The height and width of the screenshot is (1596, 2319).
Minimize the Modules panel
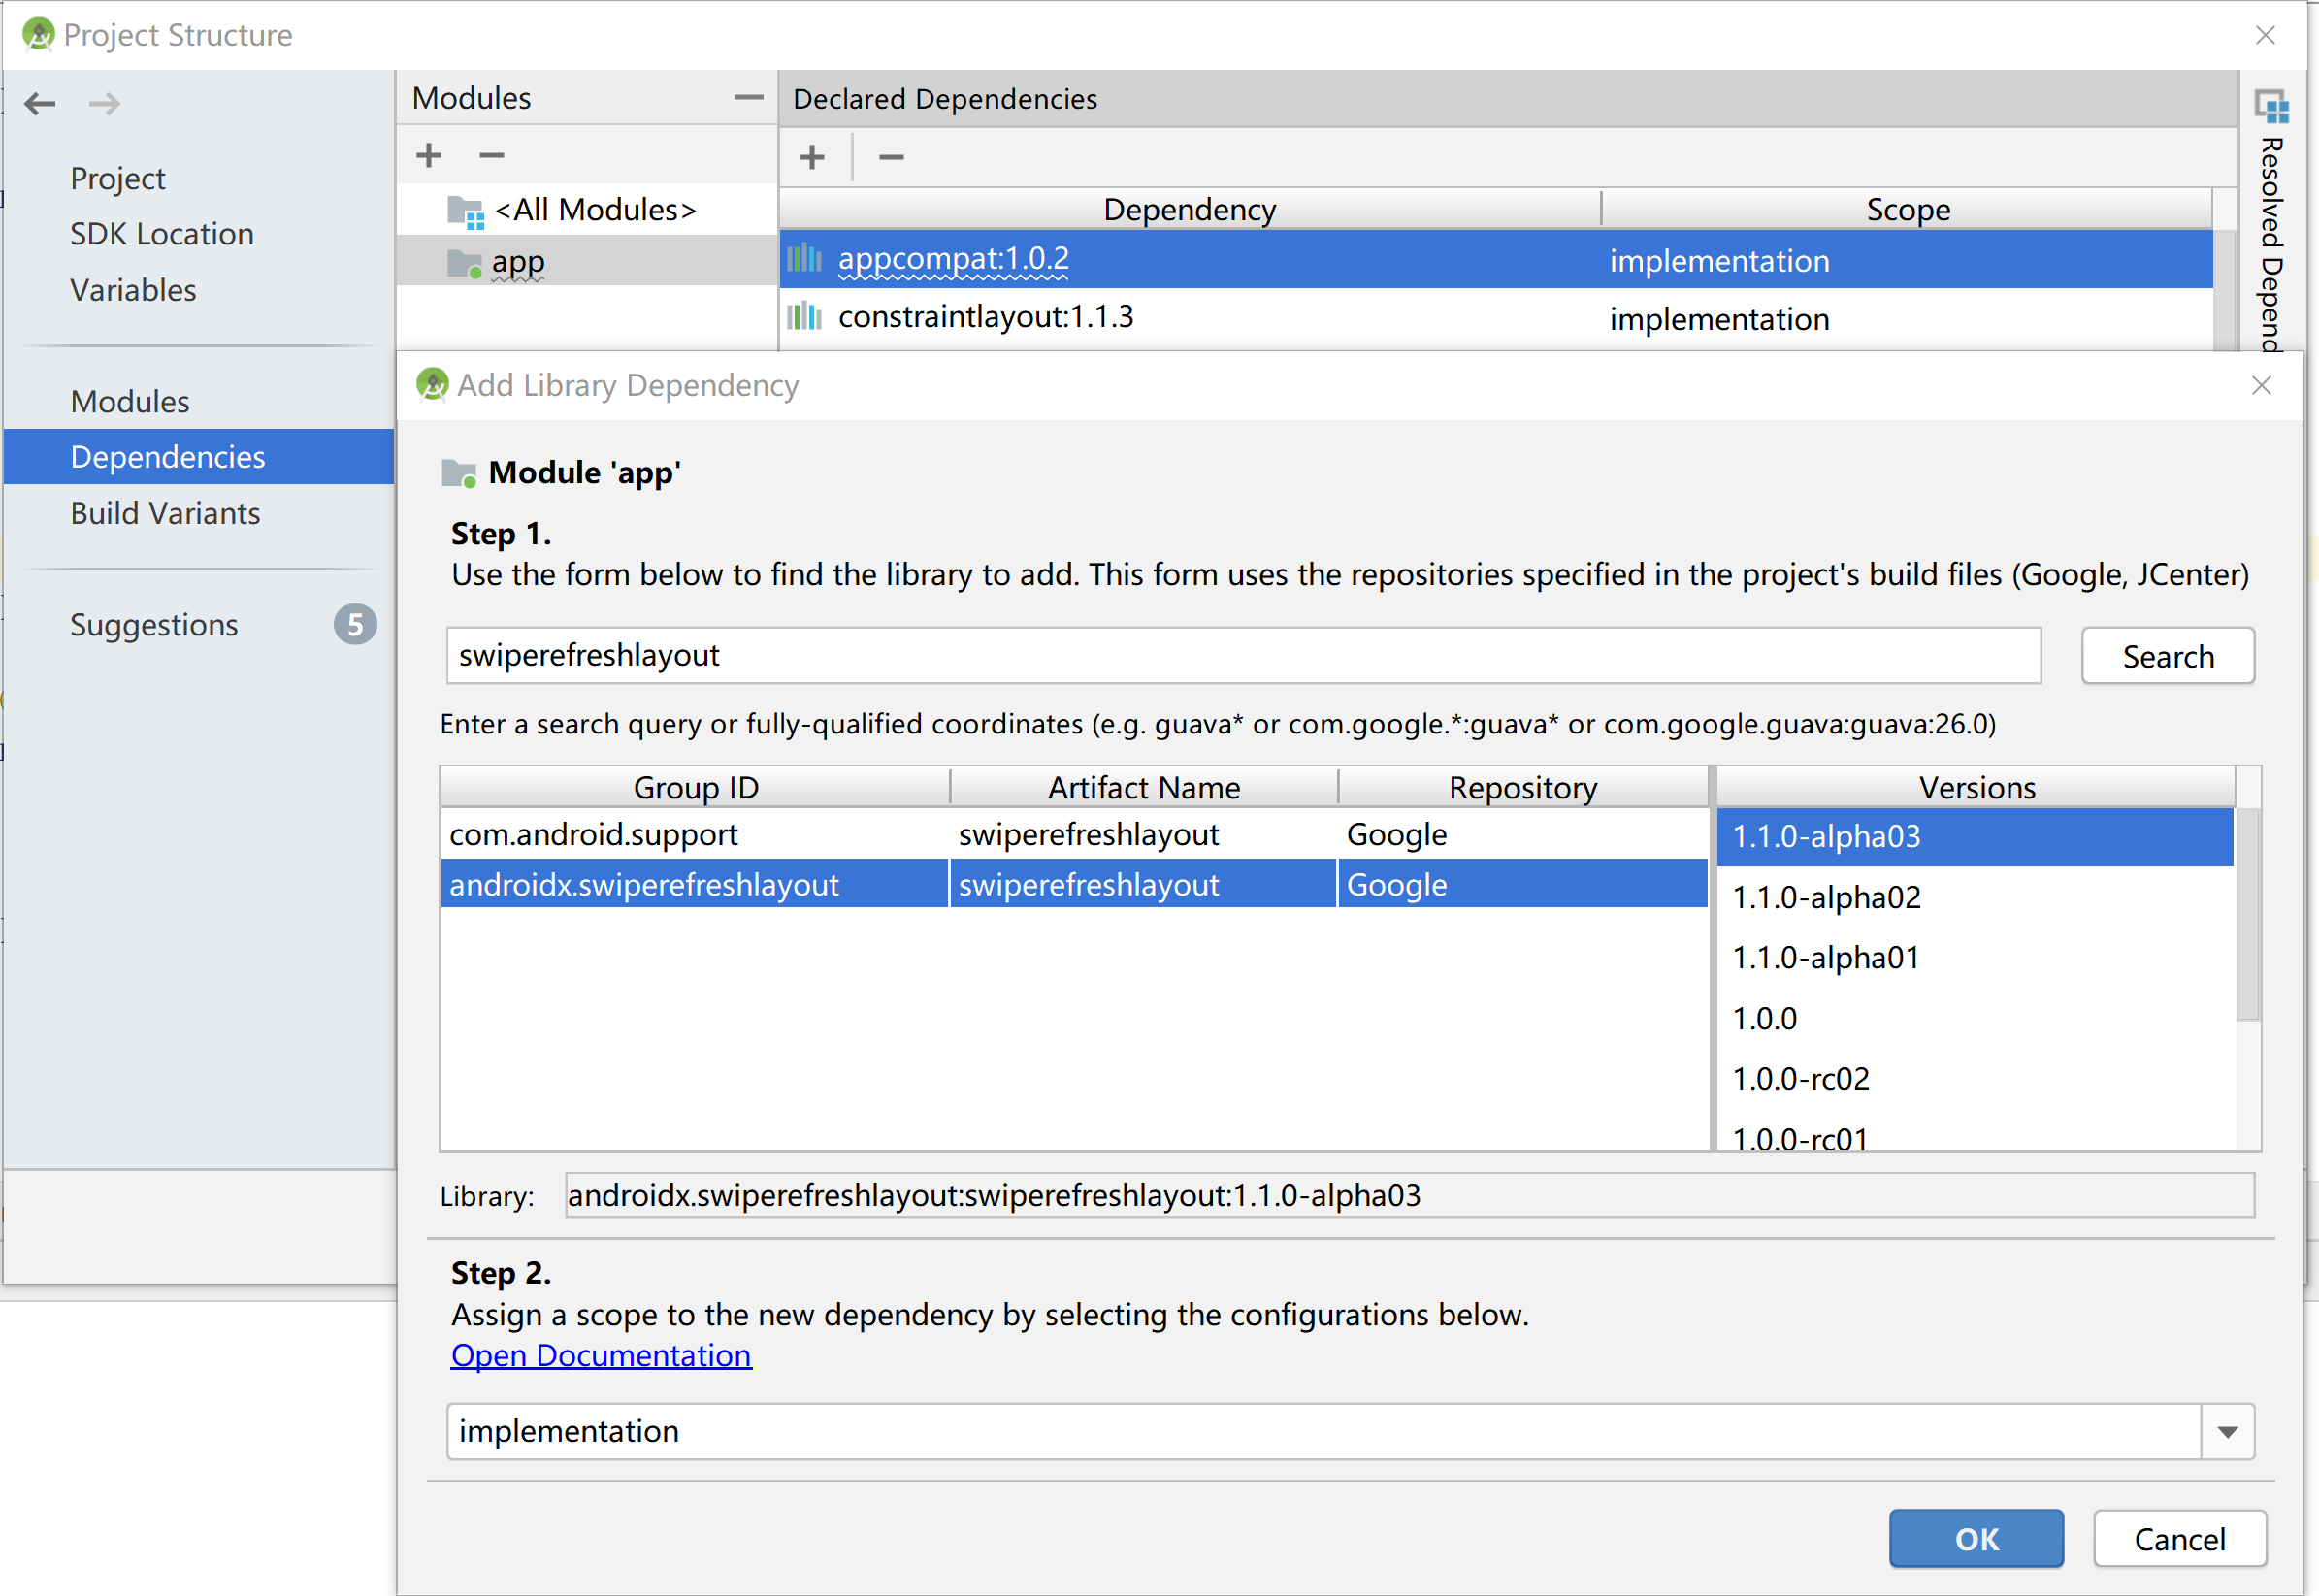[x=747, y=97]
